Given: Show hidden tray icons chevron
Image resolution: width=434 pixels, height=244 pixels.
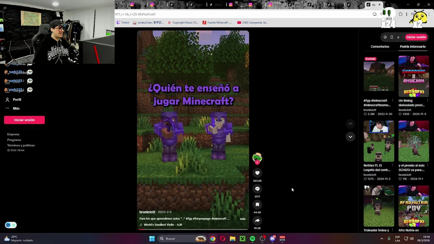Looking at the screenshot, I should (x=382, y=239).
